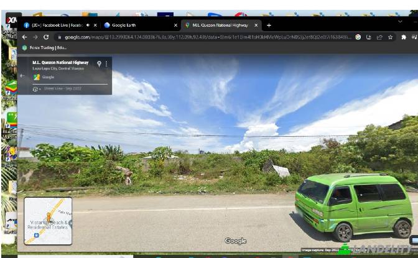Reload the current page
Screen dimensions: 418x258
pyautogui.click(x=46, y=37)
